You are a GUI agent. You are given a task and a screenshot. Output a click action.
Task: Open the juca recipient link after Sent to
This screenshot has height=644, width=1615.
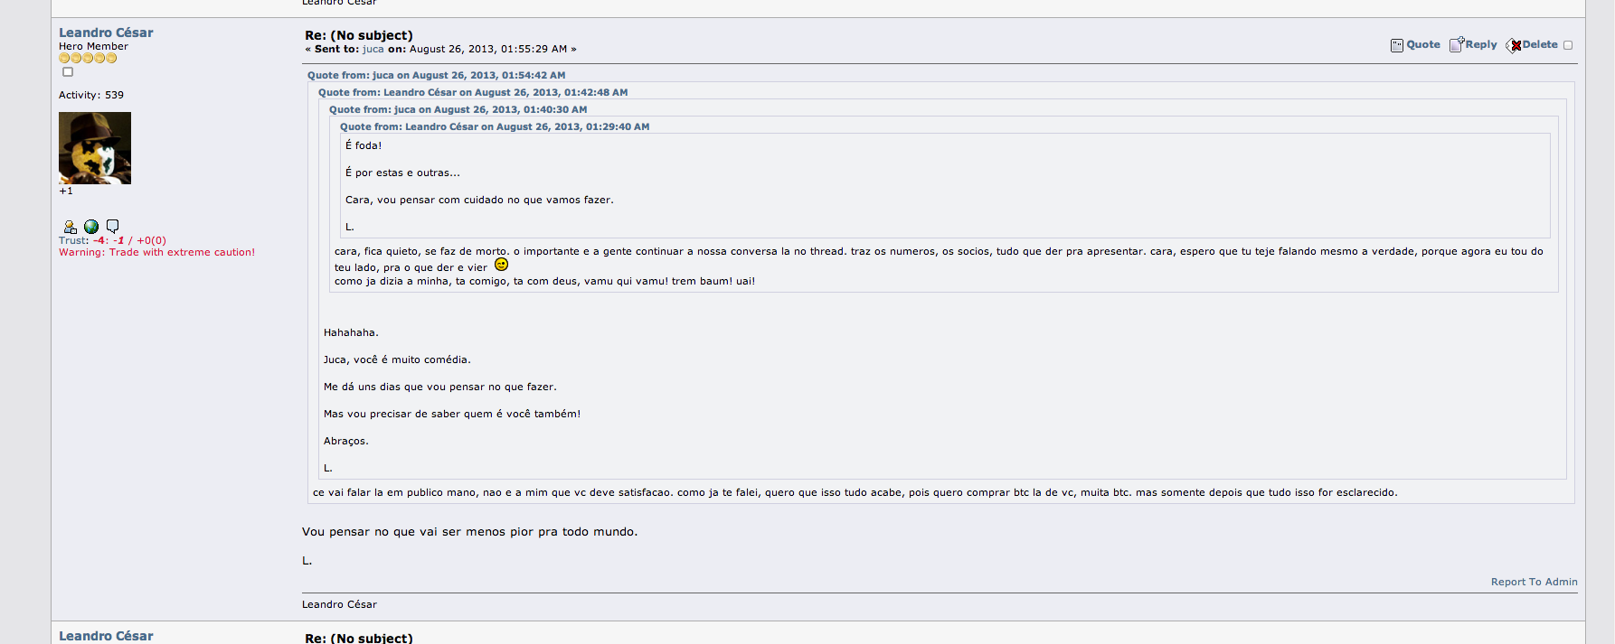373,49
